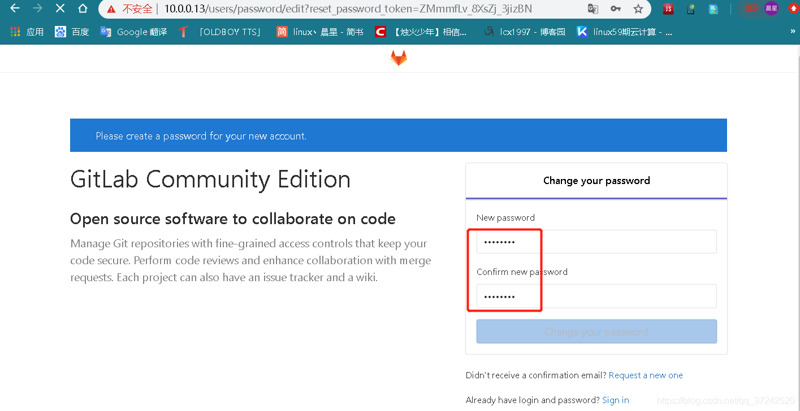
Task: Click the saved password key icon
Action: click(x=616, y=8)
